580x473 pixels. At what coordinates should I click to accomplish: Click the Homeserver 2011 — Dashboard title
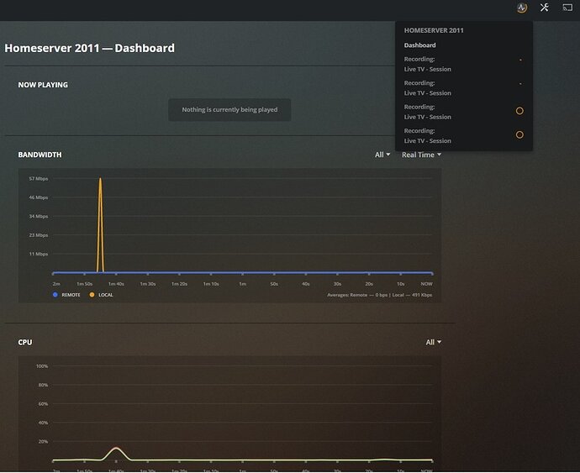coord(89,48)
